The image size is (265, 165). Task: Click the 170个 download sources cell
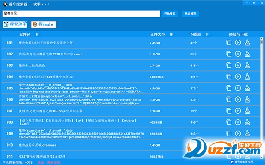194,88
